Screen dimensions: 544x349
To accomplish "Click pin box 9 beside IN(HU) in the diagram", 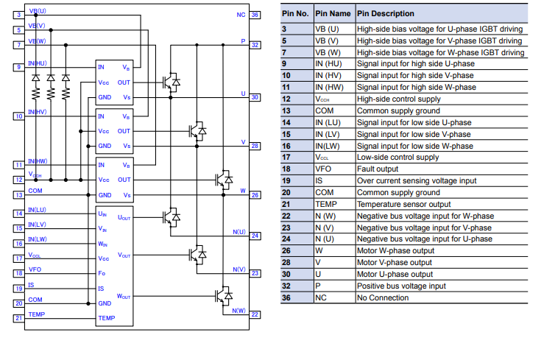I will pos(18,67).
